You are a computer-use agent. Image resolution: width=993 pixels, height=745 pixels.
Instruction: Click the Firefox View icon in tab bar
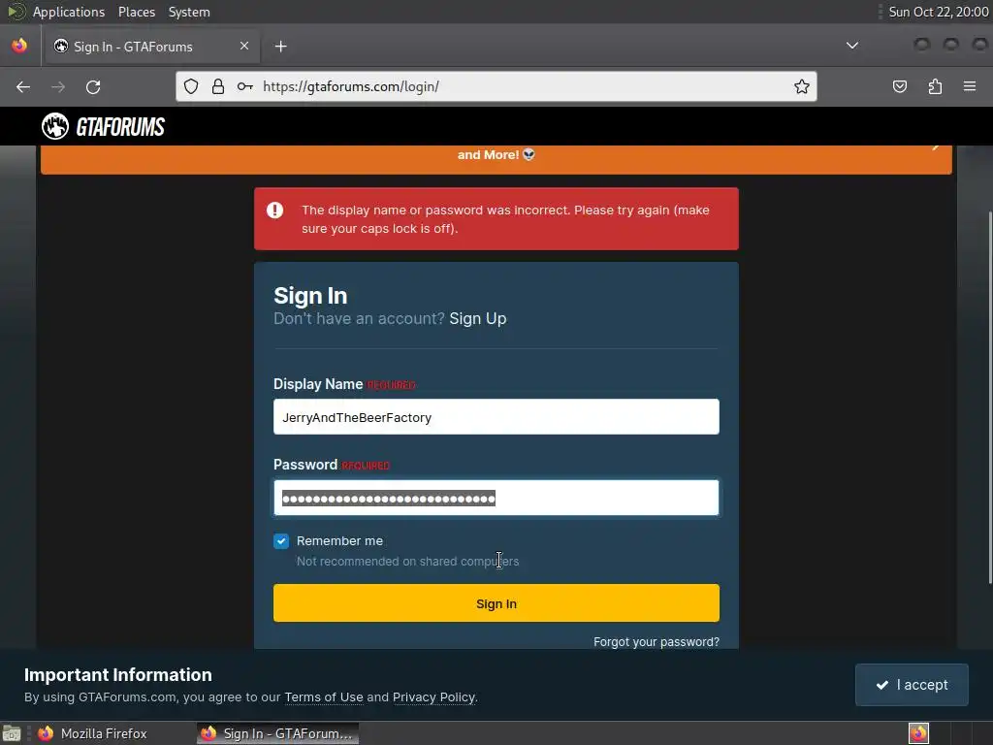tap(19, 46)
